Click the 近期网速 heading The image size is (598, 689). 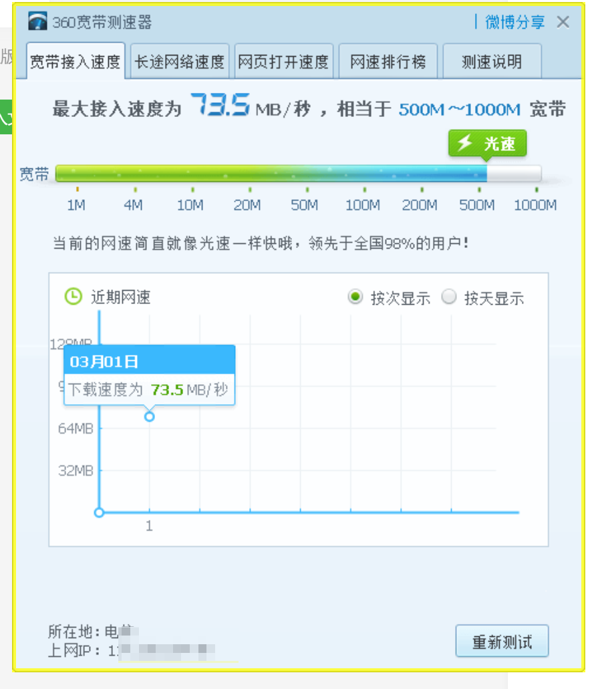click(x=121, y=297)
